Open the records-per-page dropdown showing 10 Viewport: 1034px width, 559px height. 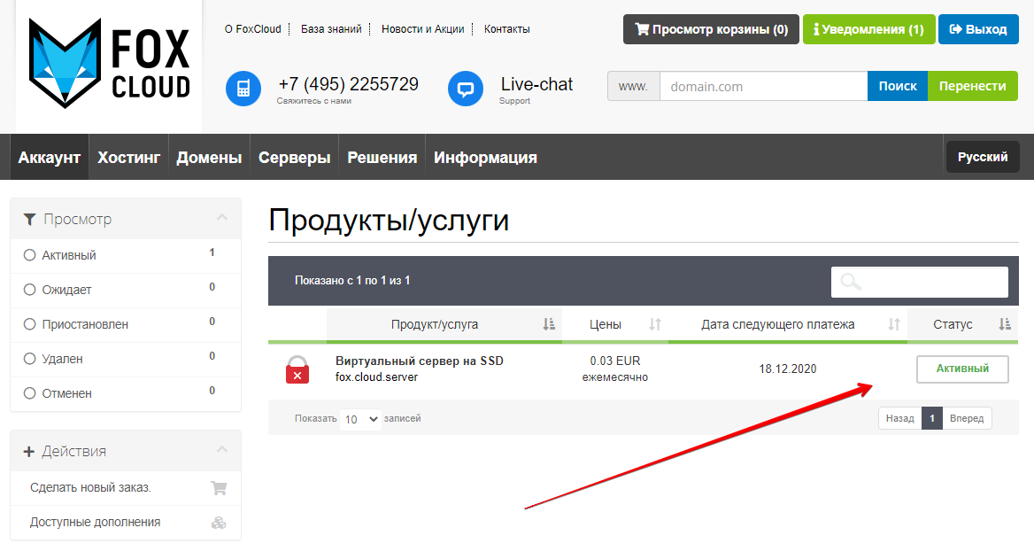(x=359, y=419)
